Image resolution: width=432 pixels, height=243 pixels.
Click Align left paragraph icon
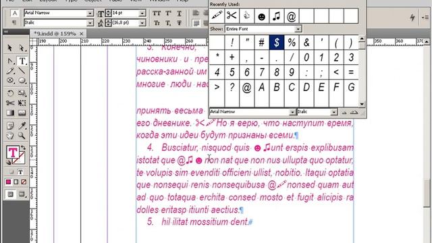pyautogui.click(x=196, y=13)
